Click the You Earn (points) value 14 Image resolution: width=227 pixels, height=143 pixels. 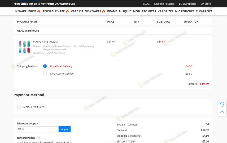pyautogui.click(x=207, y=124)
